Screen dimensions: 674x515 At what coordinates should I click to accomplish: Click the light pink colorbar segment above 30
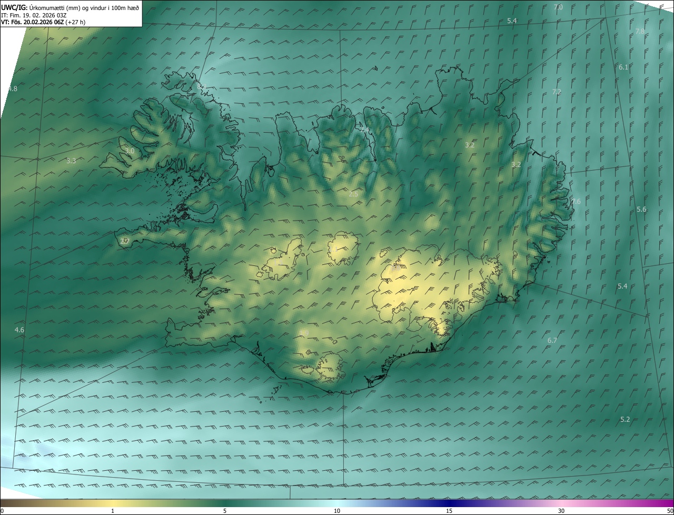click(x=561, y=503)
